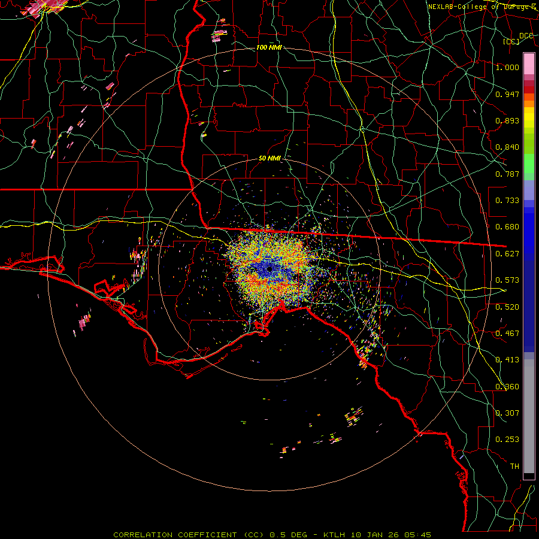Select the 0.893 legend value
Screen dimensions: 539x539
click(x=507, y=120)
